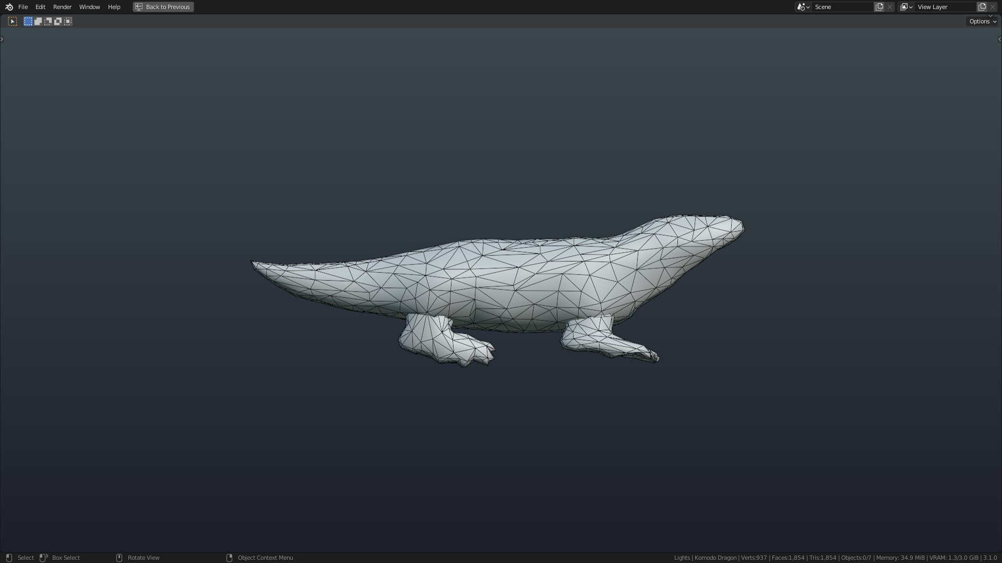Click the Rotate View mouse hint icon
Image resolution: width=1002 pixels, height=563 pixels.
point(119,558)
